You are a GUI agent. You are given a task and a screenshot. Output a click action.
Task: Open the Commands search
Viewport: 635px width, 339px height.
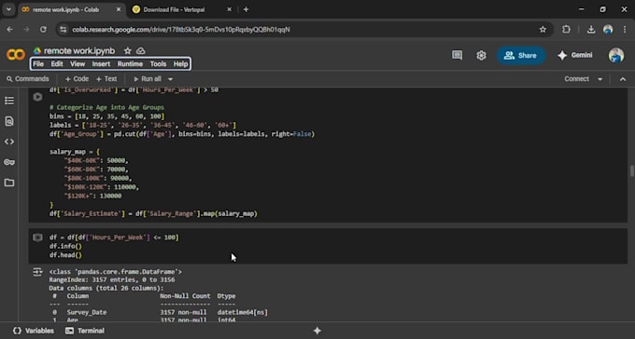[x=27, y=79]
